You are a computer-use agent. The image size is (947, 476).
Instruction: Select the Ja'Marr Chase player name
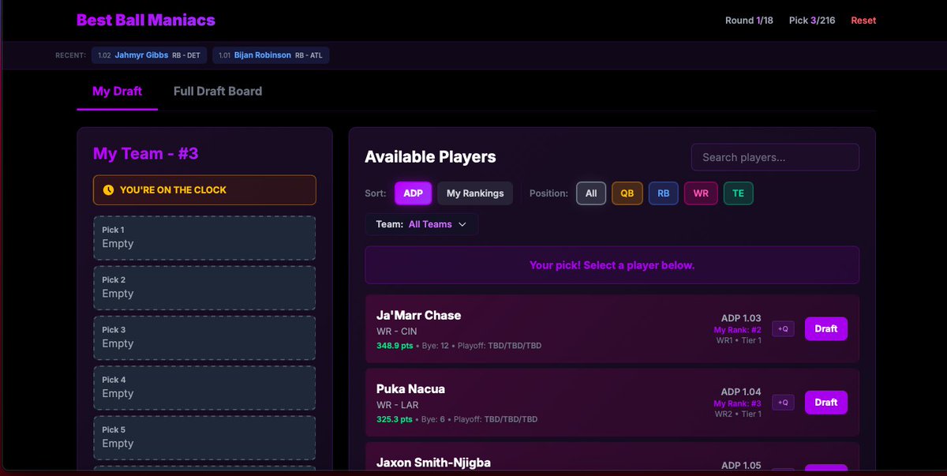point(418,315)
